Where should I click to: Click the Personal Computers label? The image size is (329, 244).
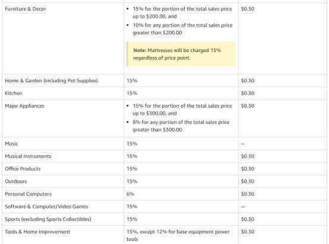pos(28,194)
